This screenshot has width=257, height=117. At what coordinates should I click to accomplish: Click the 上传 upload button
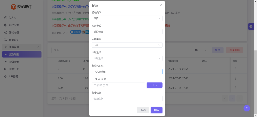pyautogui.click(x=154, y=85)
